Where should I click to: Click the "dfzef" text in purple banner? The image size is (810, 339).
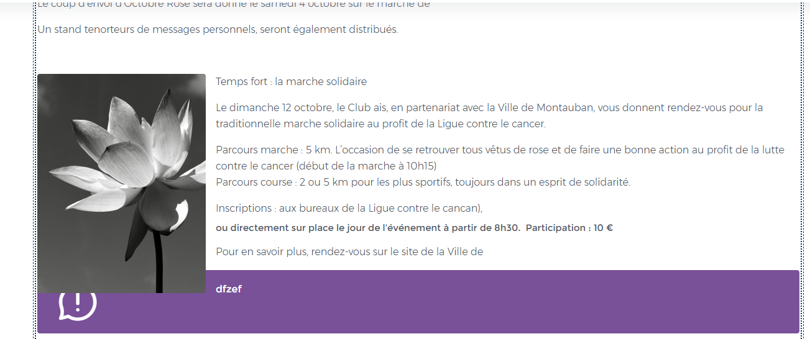point(229,289)
